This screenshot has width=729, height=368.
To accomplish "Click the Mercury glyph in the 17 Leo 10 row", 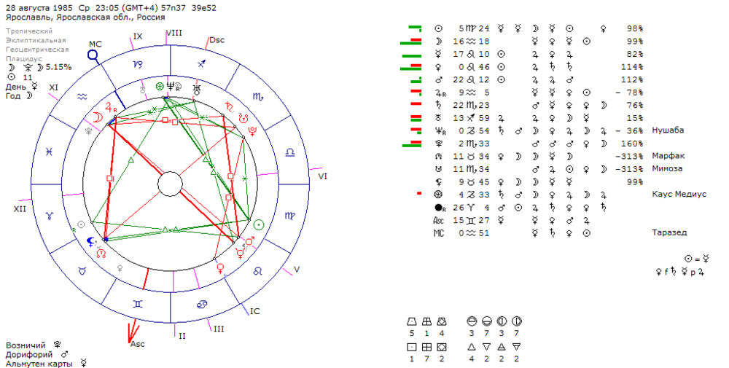I will pos(438,54).
